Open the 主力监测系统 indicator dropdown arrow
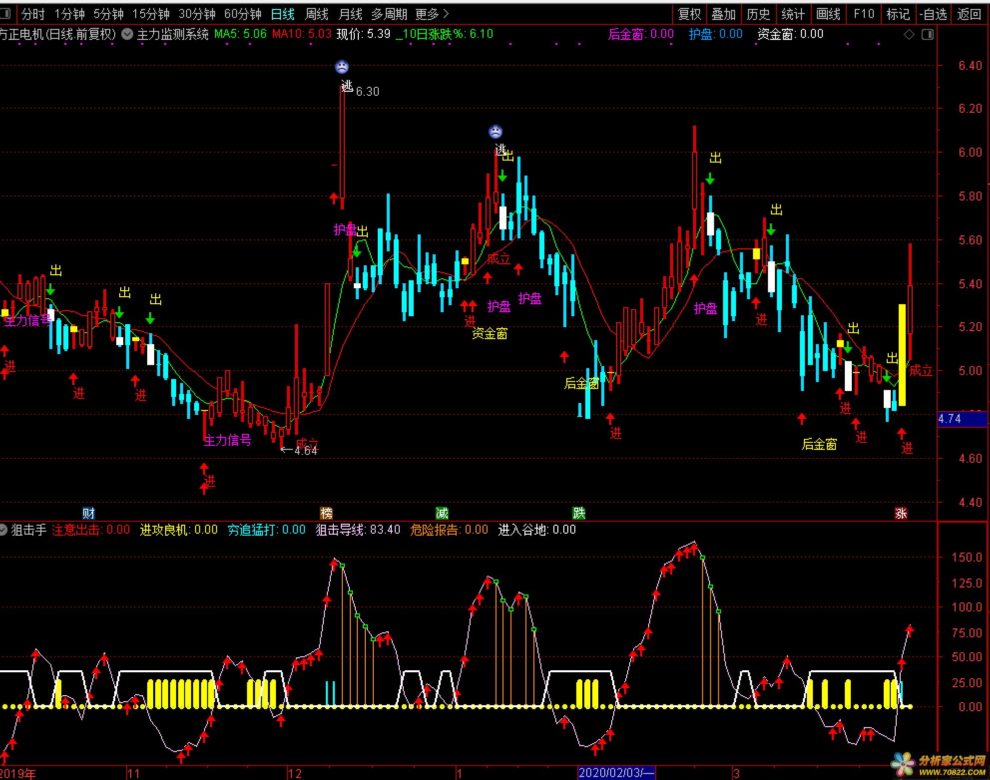Screen dimensions: 990x780 point(128,34)
